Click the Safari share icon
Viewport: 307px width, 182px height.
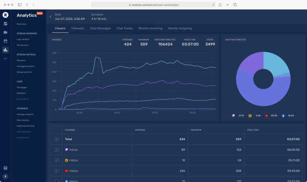pyautogui.click(x=220, y=5)
